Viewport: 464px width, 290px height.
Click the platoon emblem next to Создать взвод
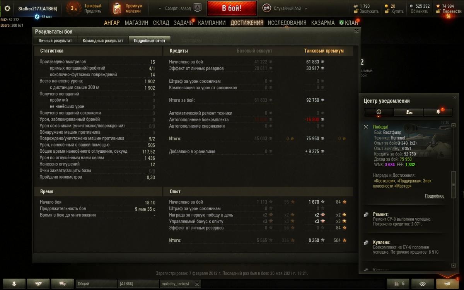coord(198,8)
